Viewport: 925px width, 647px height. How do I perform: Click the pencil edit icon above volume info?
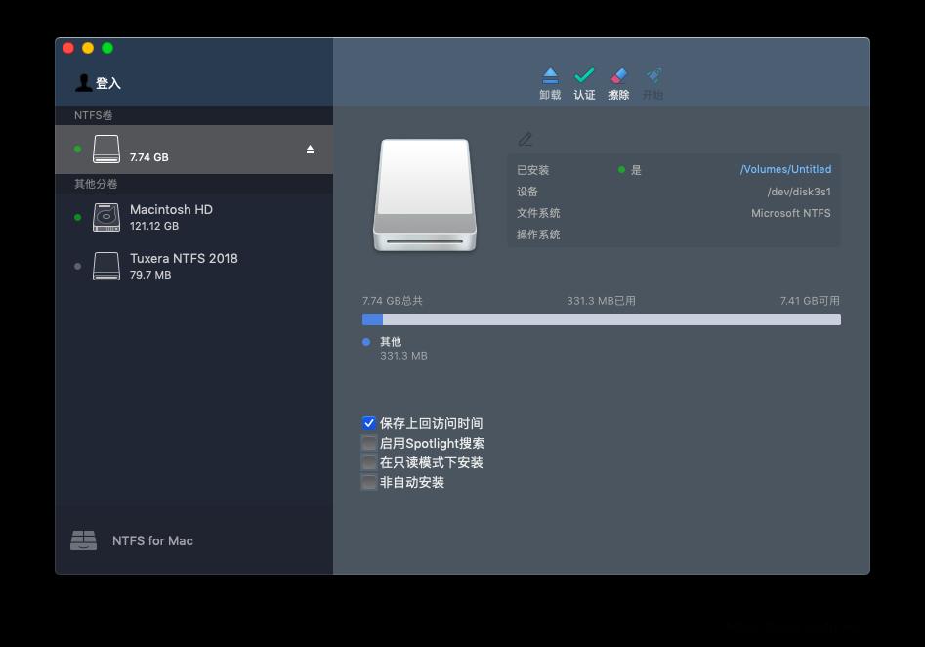click(x=526, y=139)
